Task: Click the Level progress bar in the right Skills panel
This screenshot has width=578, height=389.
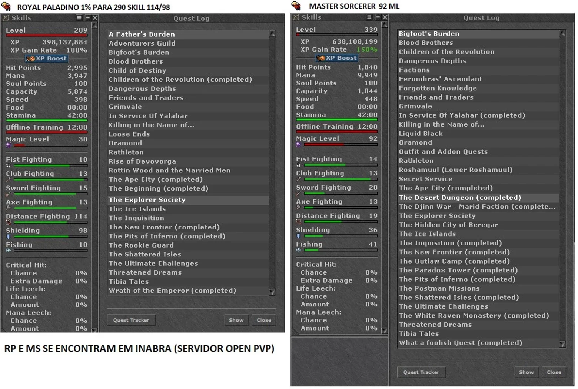Action: pos(337,34)
